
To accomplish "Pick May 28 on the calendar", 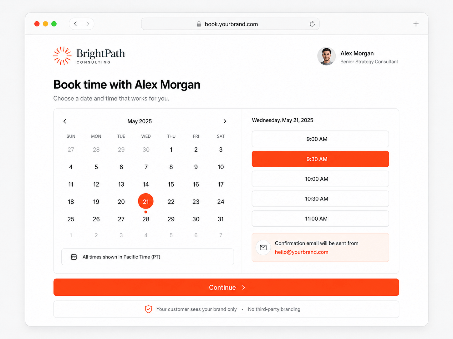I will (146, 219).
